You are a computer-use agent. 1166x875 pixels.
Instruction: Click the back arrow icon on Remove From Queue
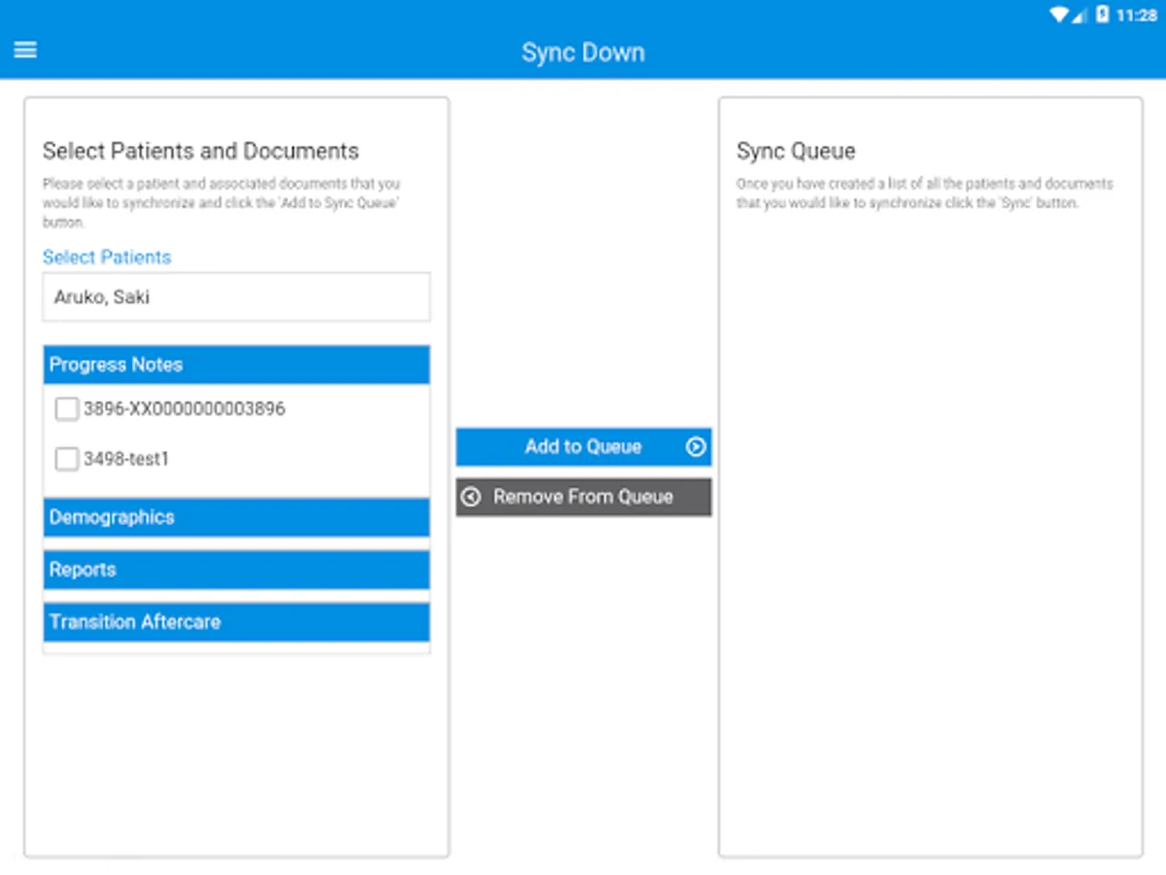click(x=471, y=497)
